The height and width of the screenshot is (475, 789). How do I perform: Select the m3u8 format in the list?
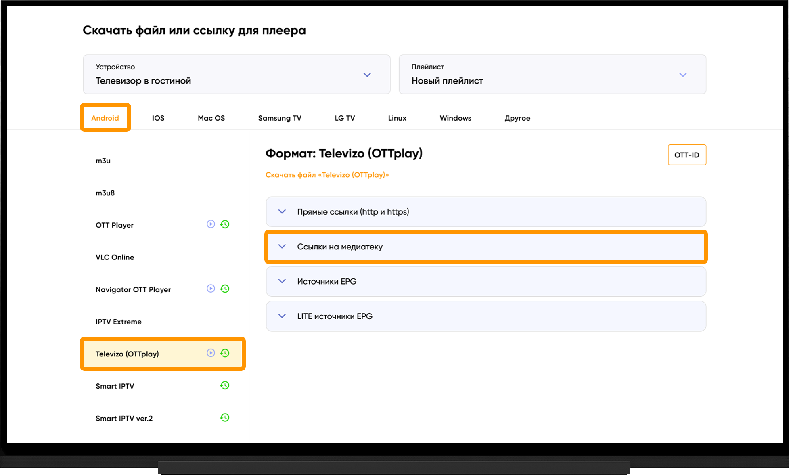coord(105,193)
